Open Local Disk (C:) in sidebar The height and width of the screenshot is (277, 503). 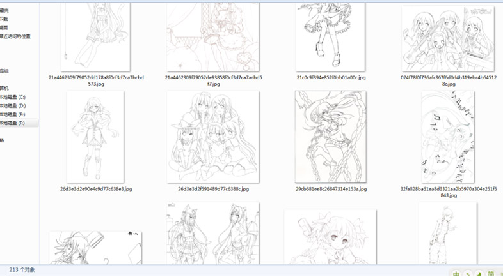click(x=13, y=97)
